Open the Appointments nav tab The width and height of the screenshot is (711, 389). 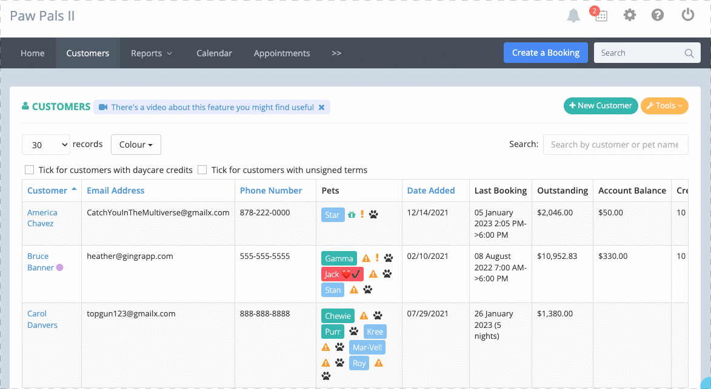282,53
